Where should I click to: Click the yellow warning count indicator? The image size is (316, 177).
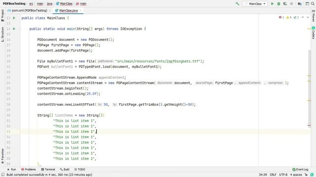coord(289,18)
